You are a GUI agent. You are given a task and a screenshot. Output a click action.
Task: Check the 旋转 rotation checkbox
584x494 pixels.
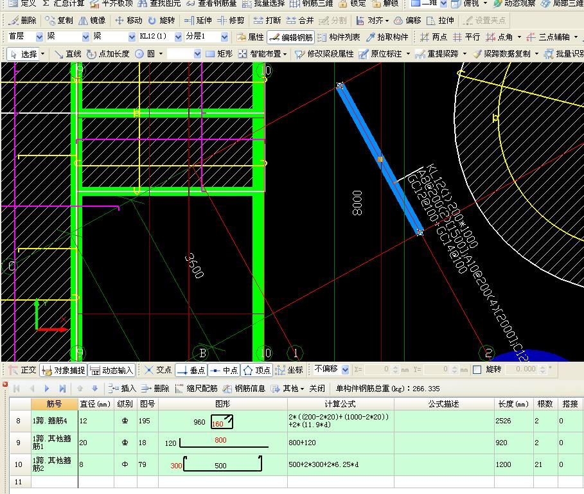pyautogui.click(x=477, y=369)
